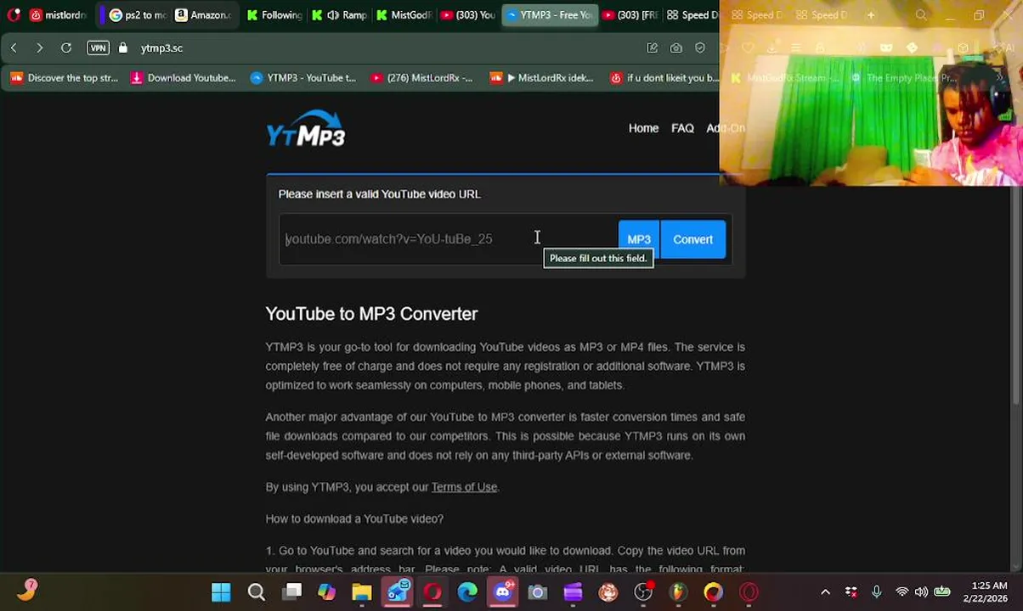Open the VPN badge in address bar
Viewport: 1023px width, 611px height.
point(98,48)
